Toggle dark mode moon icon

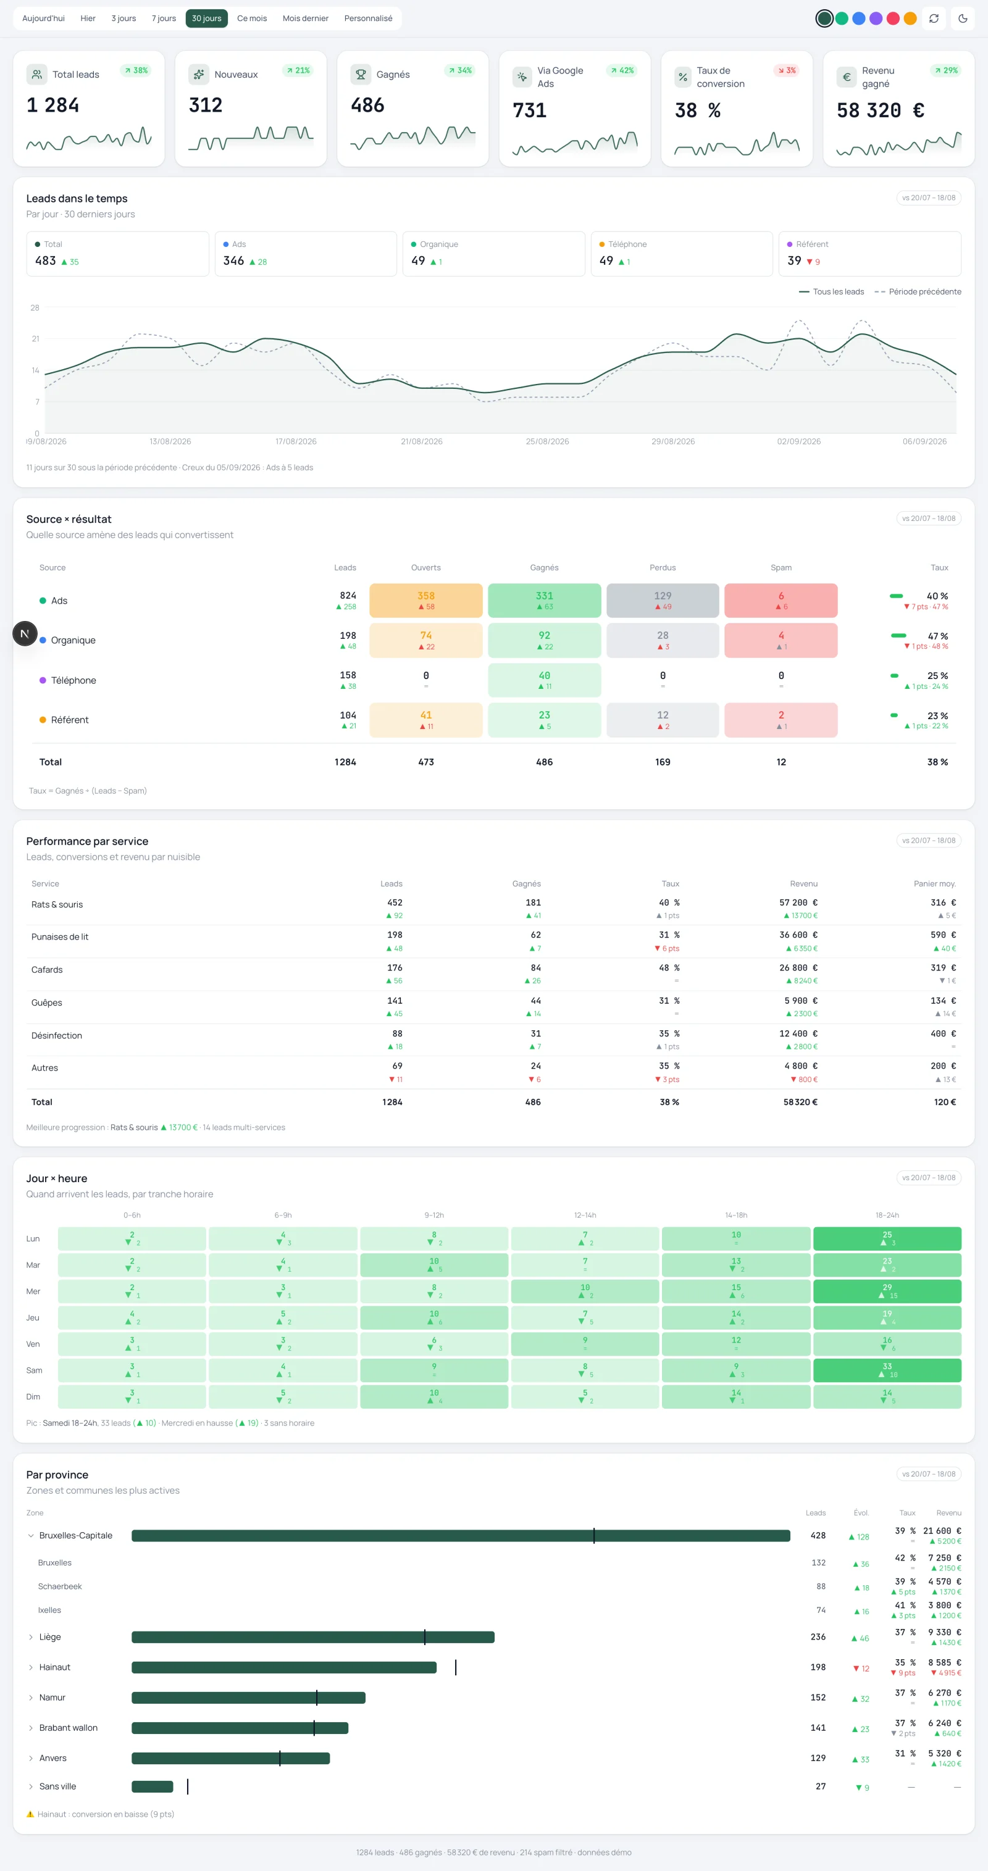click(x=963, y=19)
